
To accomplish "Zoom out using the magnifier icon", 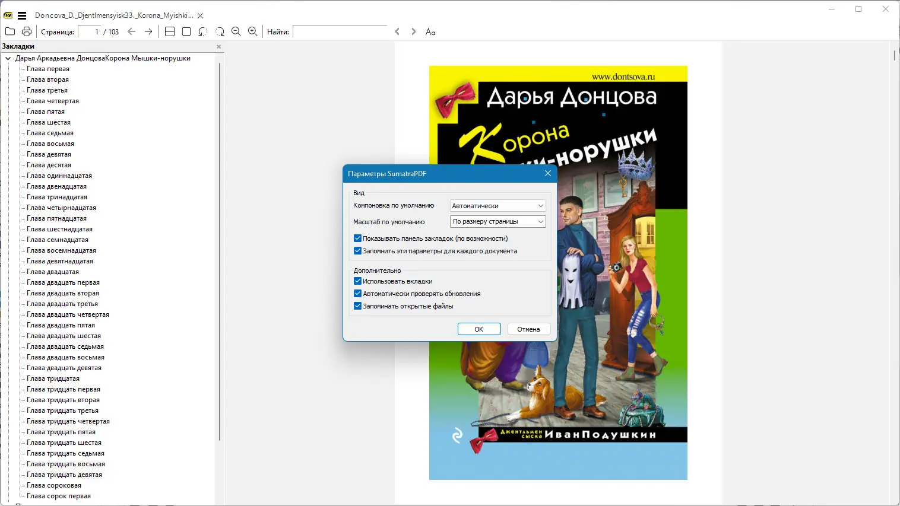I will point(236,31).
